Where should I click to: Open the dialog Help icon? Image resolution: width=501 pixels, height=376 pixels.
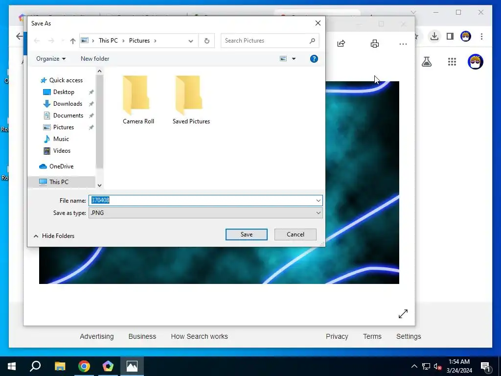click(x=314, y=59)
